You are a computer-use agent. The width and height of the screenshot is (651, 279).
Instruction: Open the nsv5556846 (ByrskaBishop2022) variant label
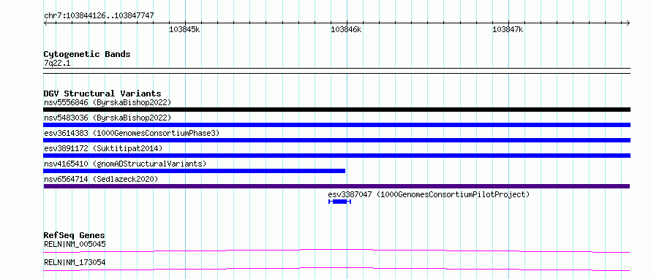[108, 102]
